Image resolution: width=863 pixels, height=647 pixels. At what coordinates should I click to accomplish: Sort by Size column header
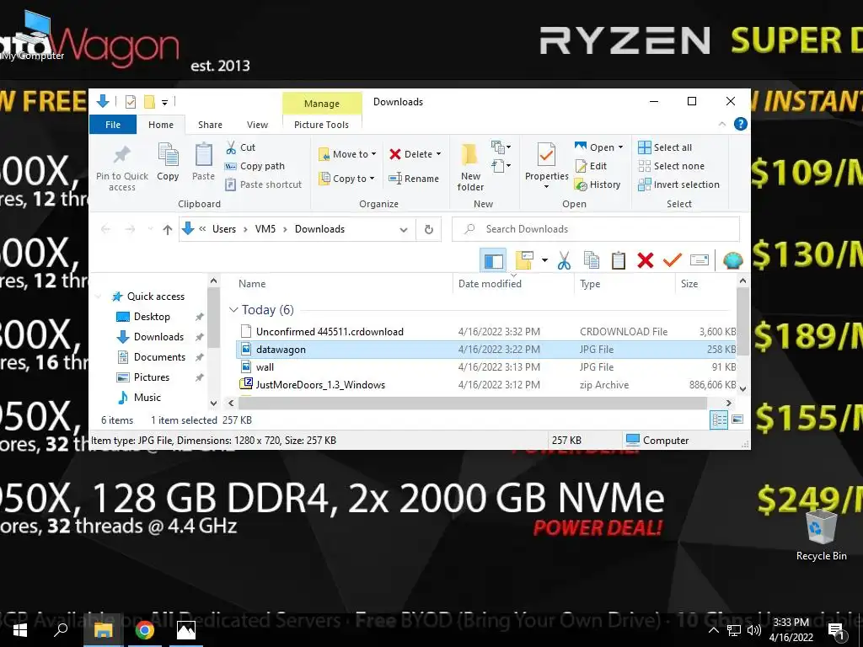(x=689, y=284)
